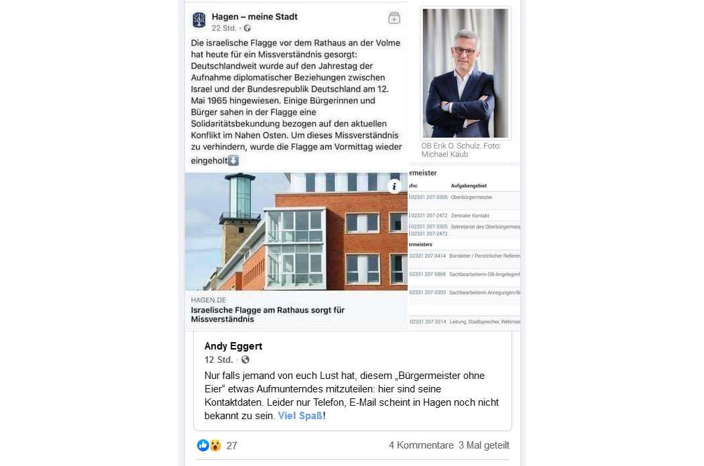This screenshot has height=466, width=704.
Task: Open Andy Eggert's profile name
Action: coord(233,346)
